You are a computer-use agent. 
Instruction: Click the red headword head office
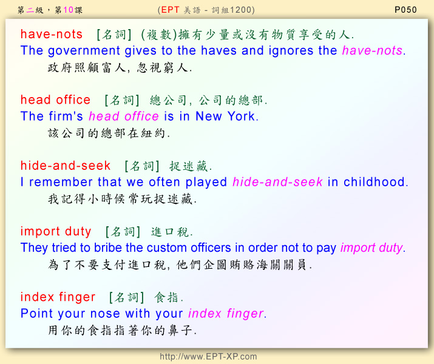coord(55,100)
